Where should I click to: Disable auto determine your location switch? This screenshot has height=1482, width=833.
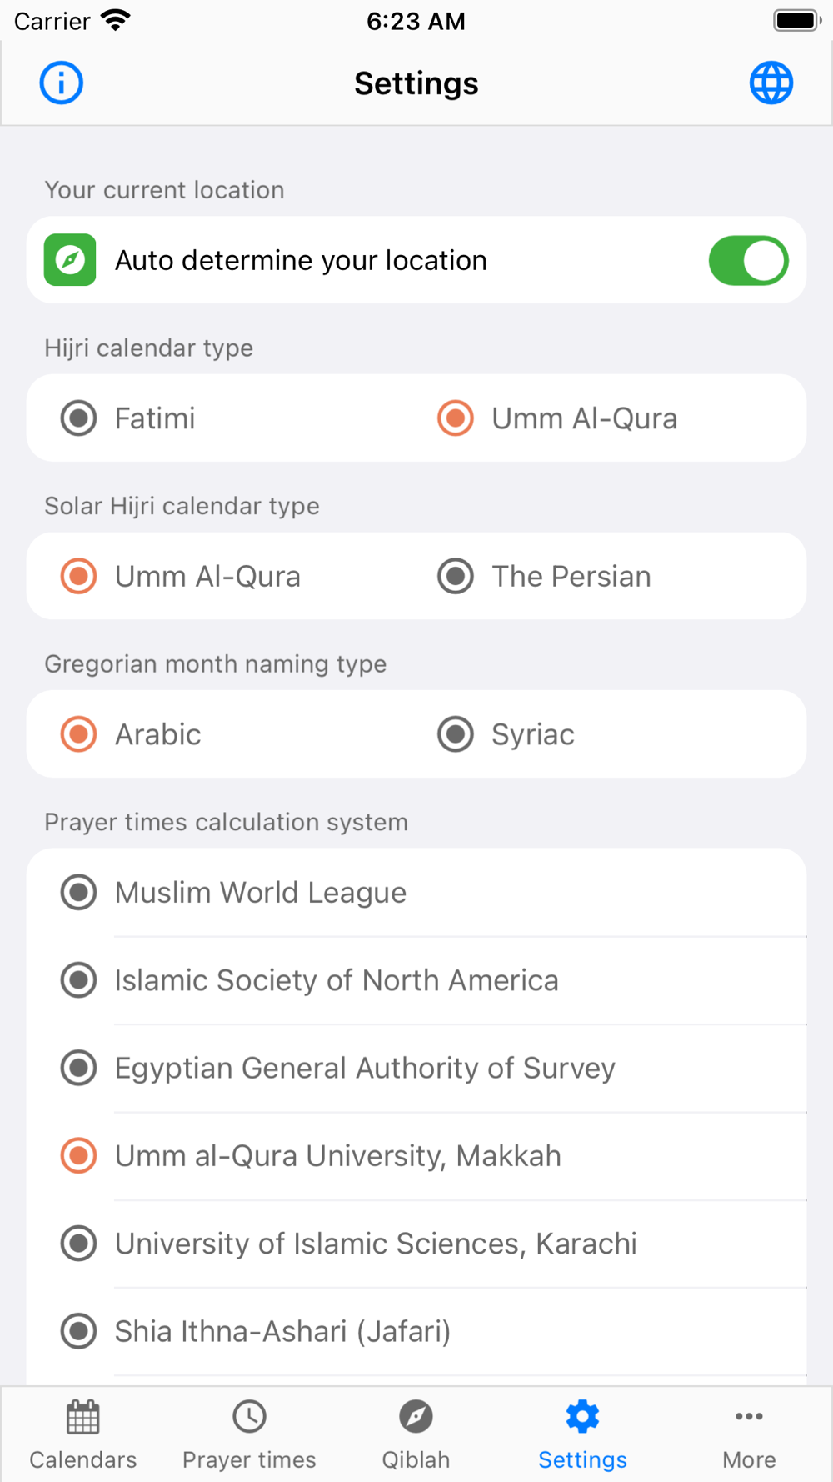748,261
